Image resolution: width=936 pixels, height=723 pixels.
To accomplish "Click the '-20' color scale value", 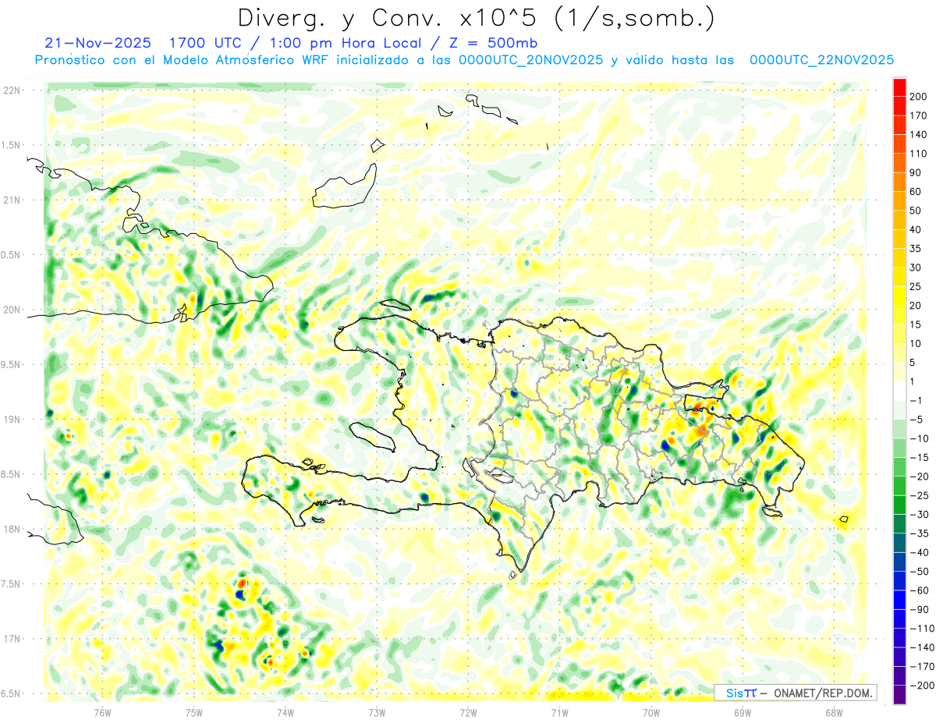I will point(919,477).
